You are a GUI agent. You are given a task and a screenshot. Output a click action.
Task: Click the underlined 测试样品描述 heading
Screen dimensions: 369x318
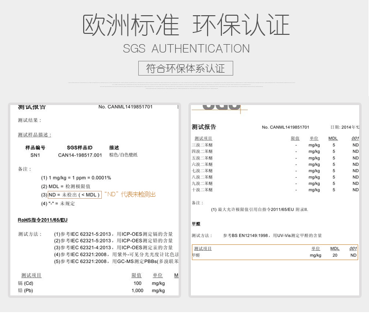(x=34, y=135)
